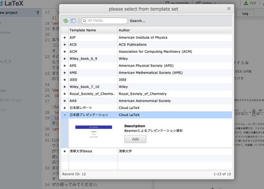Select the Wiley_book_7_10 name cell

93,87
